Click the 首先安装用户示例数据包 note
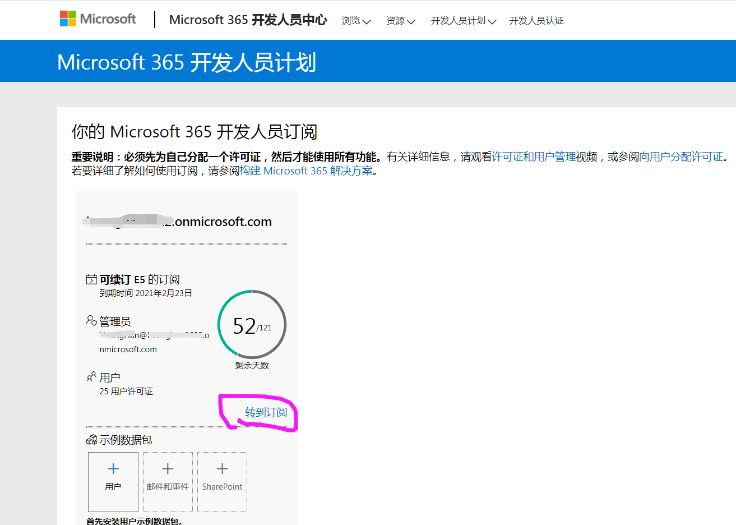 135,521
